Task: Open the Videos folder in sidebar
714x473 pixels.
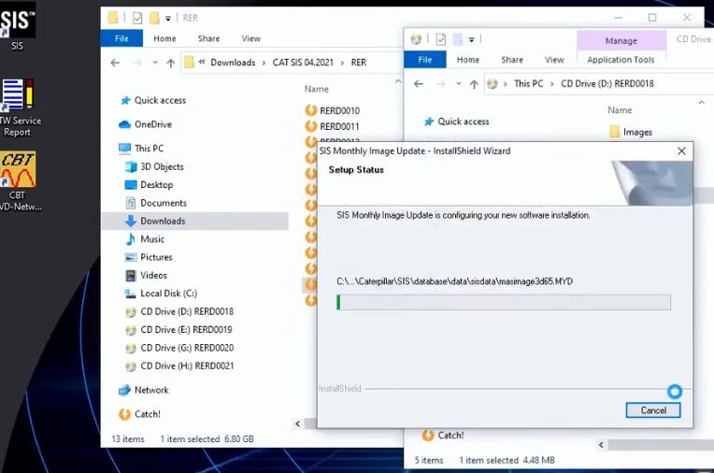Action: pyautogui.click(x=153, y=275)
